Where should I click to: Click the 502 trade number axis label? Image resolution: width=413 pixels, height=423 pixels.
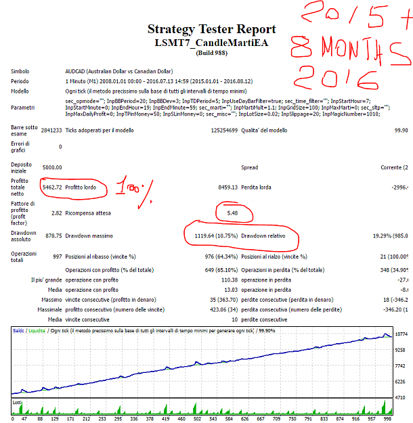tap(197, 419)
